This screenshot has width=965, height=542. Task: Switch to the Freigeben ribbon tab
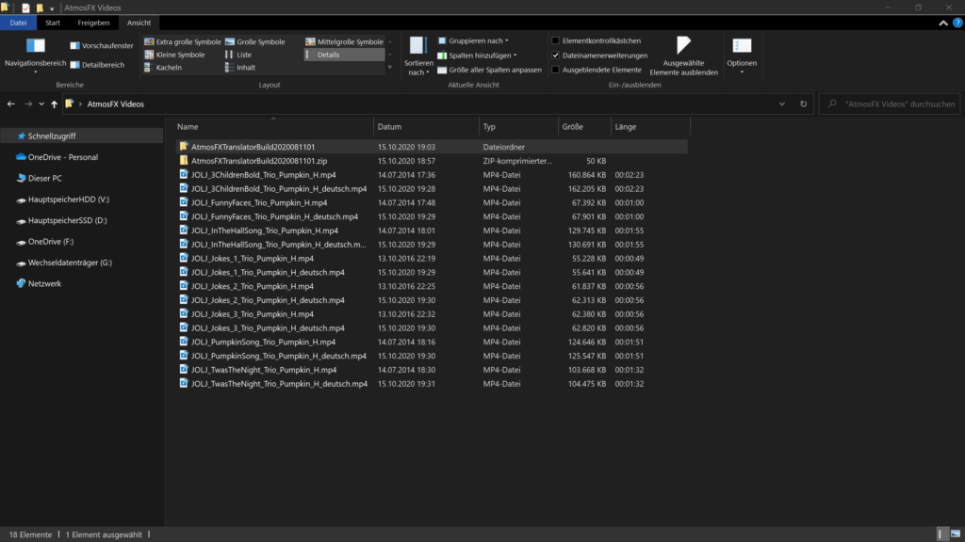click(x=93, y=23)
